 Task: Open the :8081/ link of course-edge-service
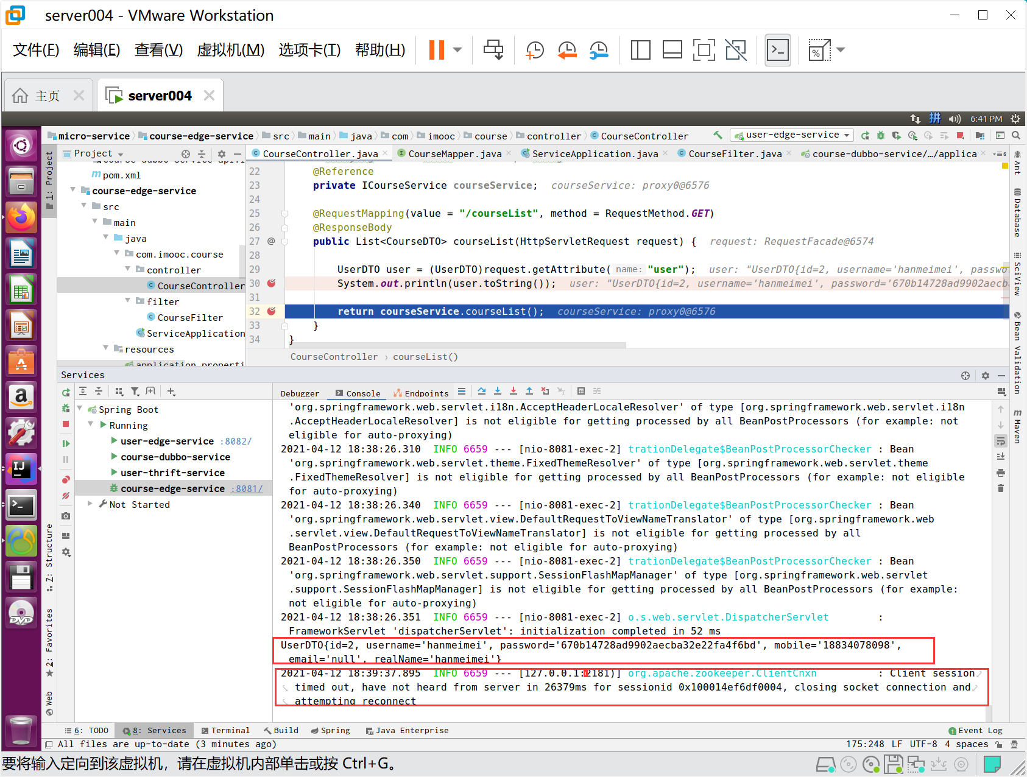[247, 488]
